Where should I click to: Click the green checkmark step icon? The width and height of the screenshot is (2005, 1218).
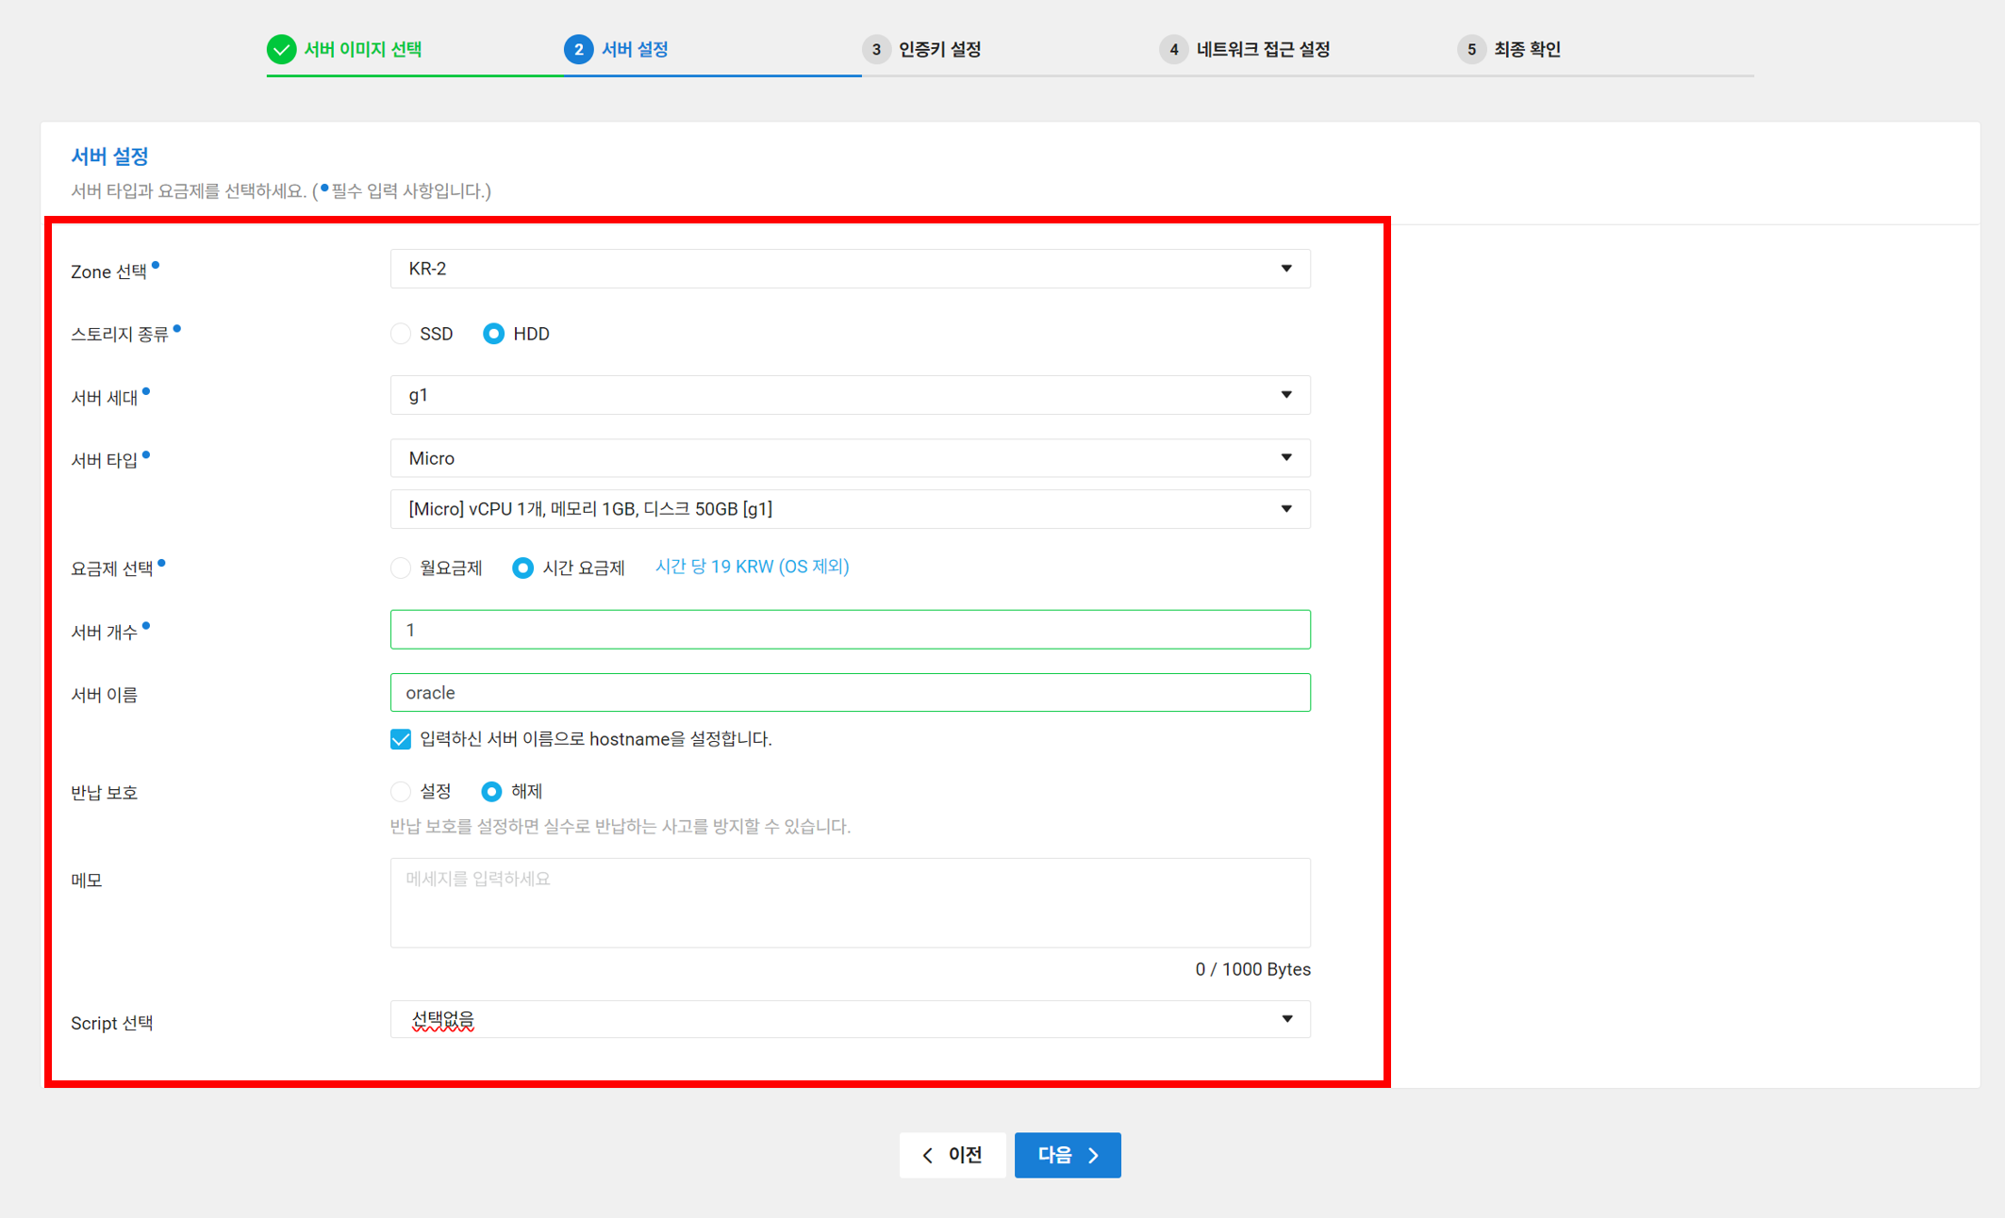[281, 49]
